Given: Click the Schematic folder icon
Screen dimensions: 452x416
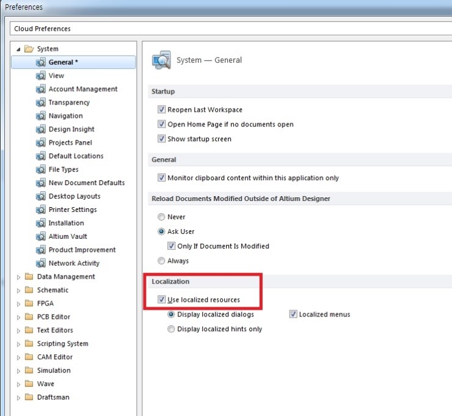Looking at the screenshot, I should [29, 290].
